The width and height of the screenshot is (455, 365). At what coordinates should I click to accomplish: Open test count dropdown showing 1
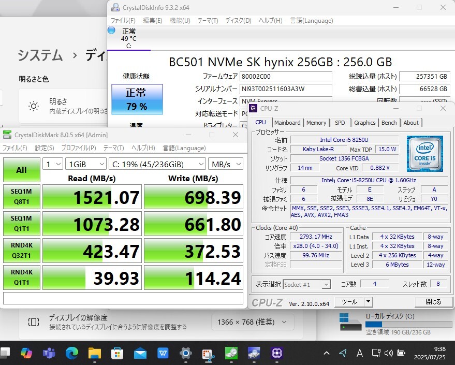tap(52, 164)
